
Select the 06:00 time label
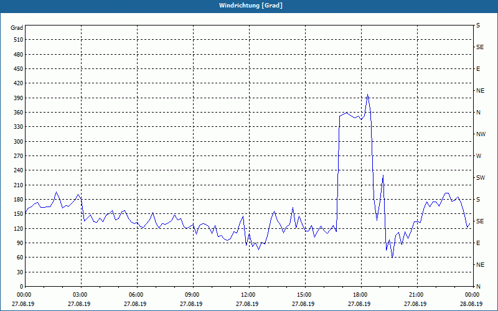pyautogui.click(x=137, y=294)
